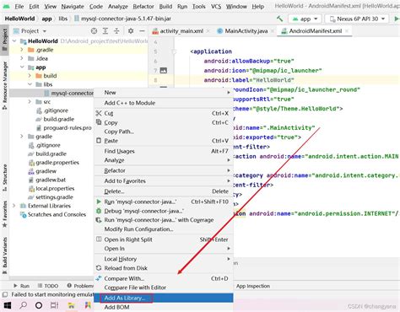
Task: Select gradle.properties file in tree
Action: coord(57,163)
